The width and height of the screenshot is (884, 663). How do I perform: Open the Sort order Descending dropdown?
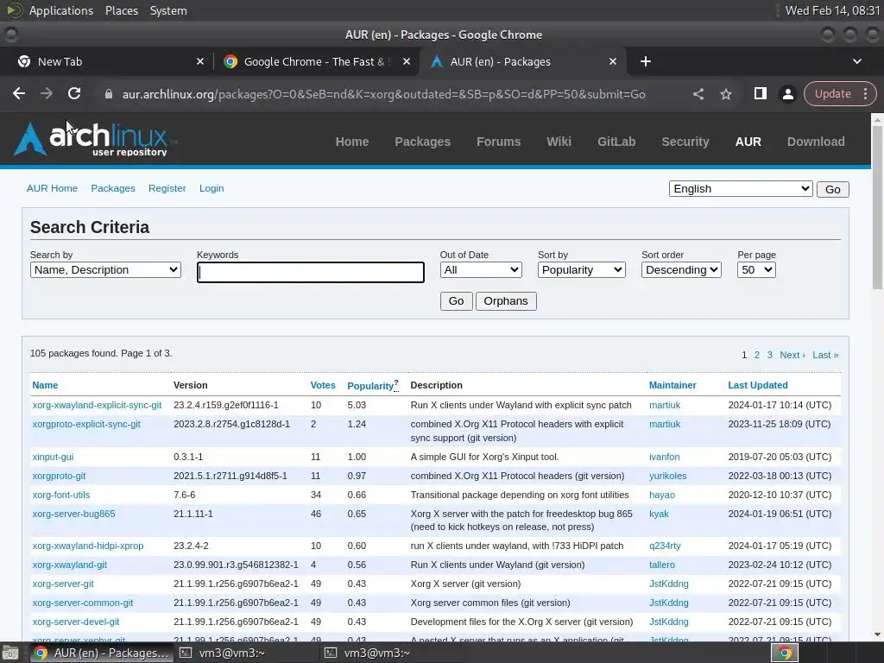[681, 270]
